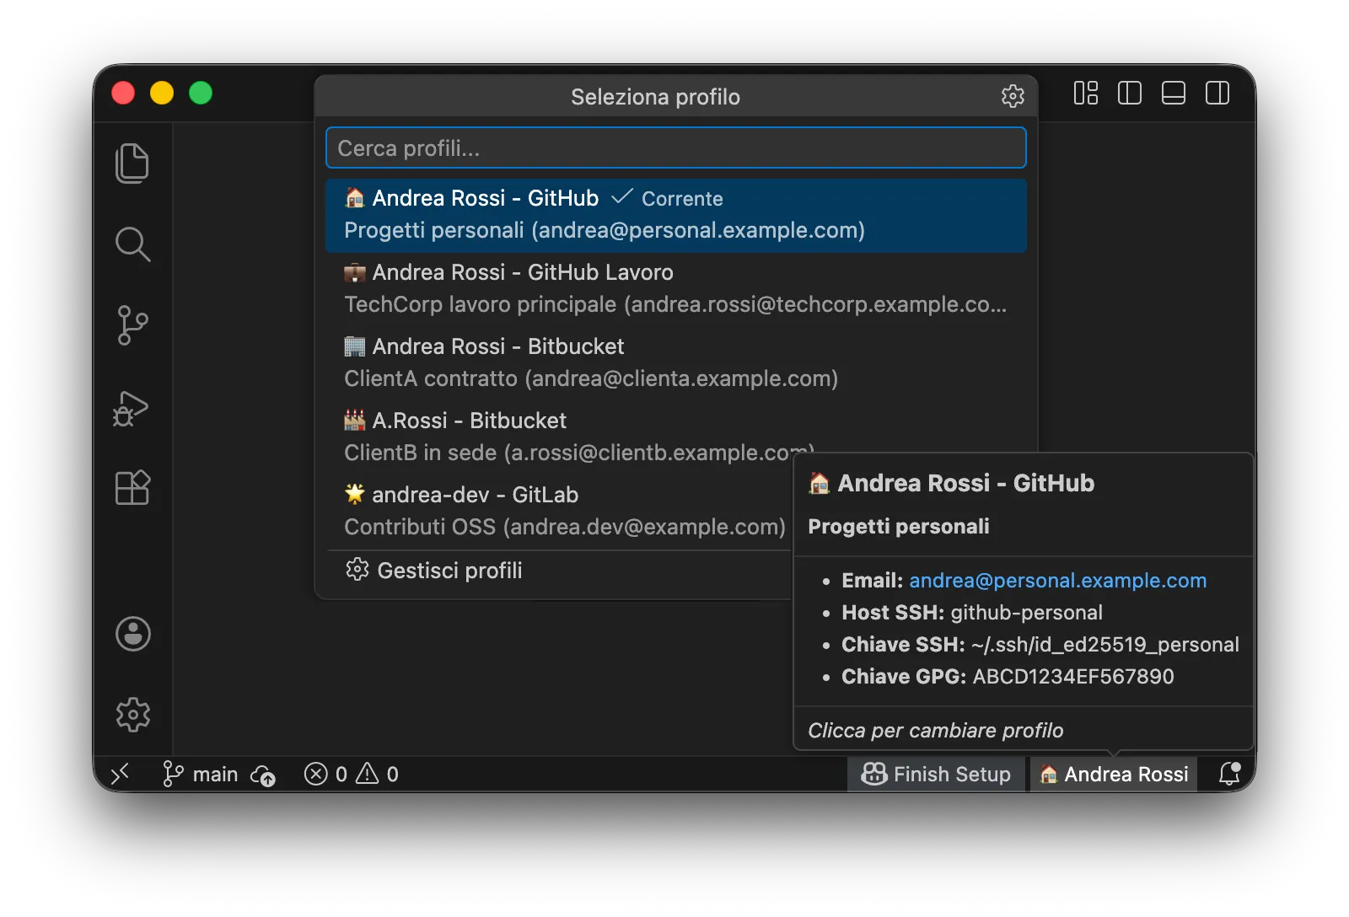Click the Progetti personali tooltip subtitle
Viewport: 1349px width, 917px height.
(x=899, y=527)
